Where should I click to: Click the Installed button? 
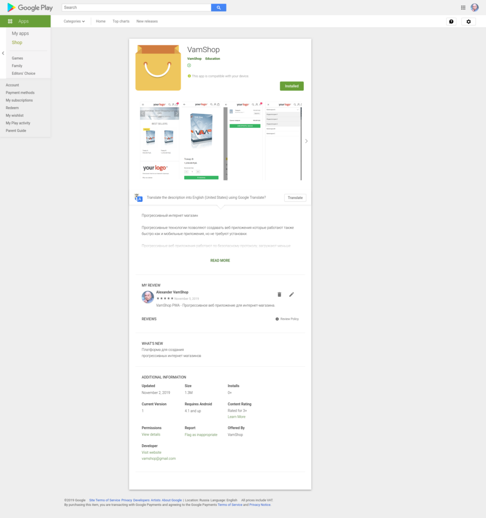click(292, 86)
